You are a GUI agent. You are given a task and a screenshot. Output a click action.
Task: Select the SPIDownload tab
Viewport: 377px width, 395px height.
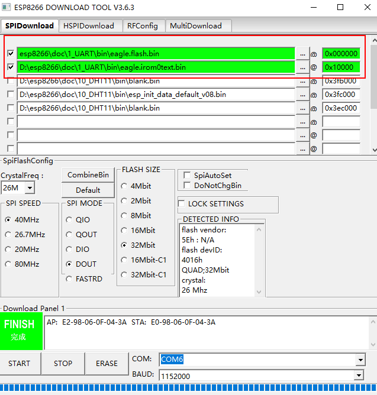pos(30,25)
